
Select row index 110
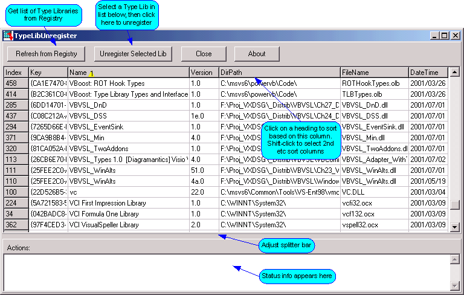[x=16, y=181]
